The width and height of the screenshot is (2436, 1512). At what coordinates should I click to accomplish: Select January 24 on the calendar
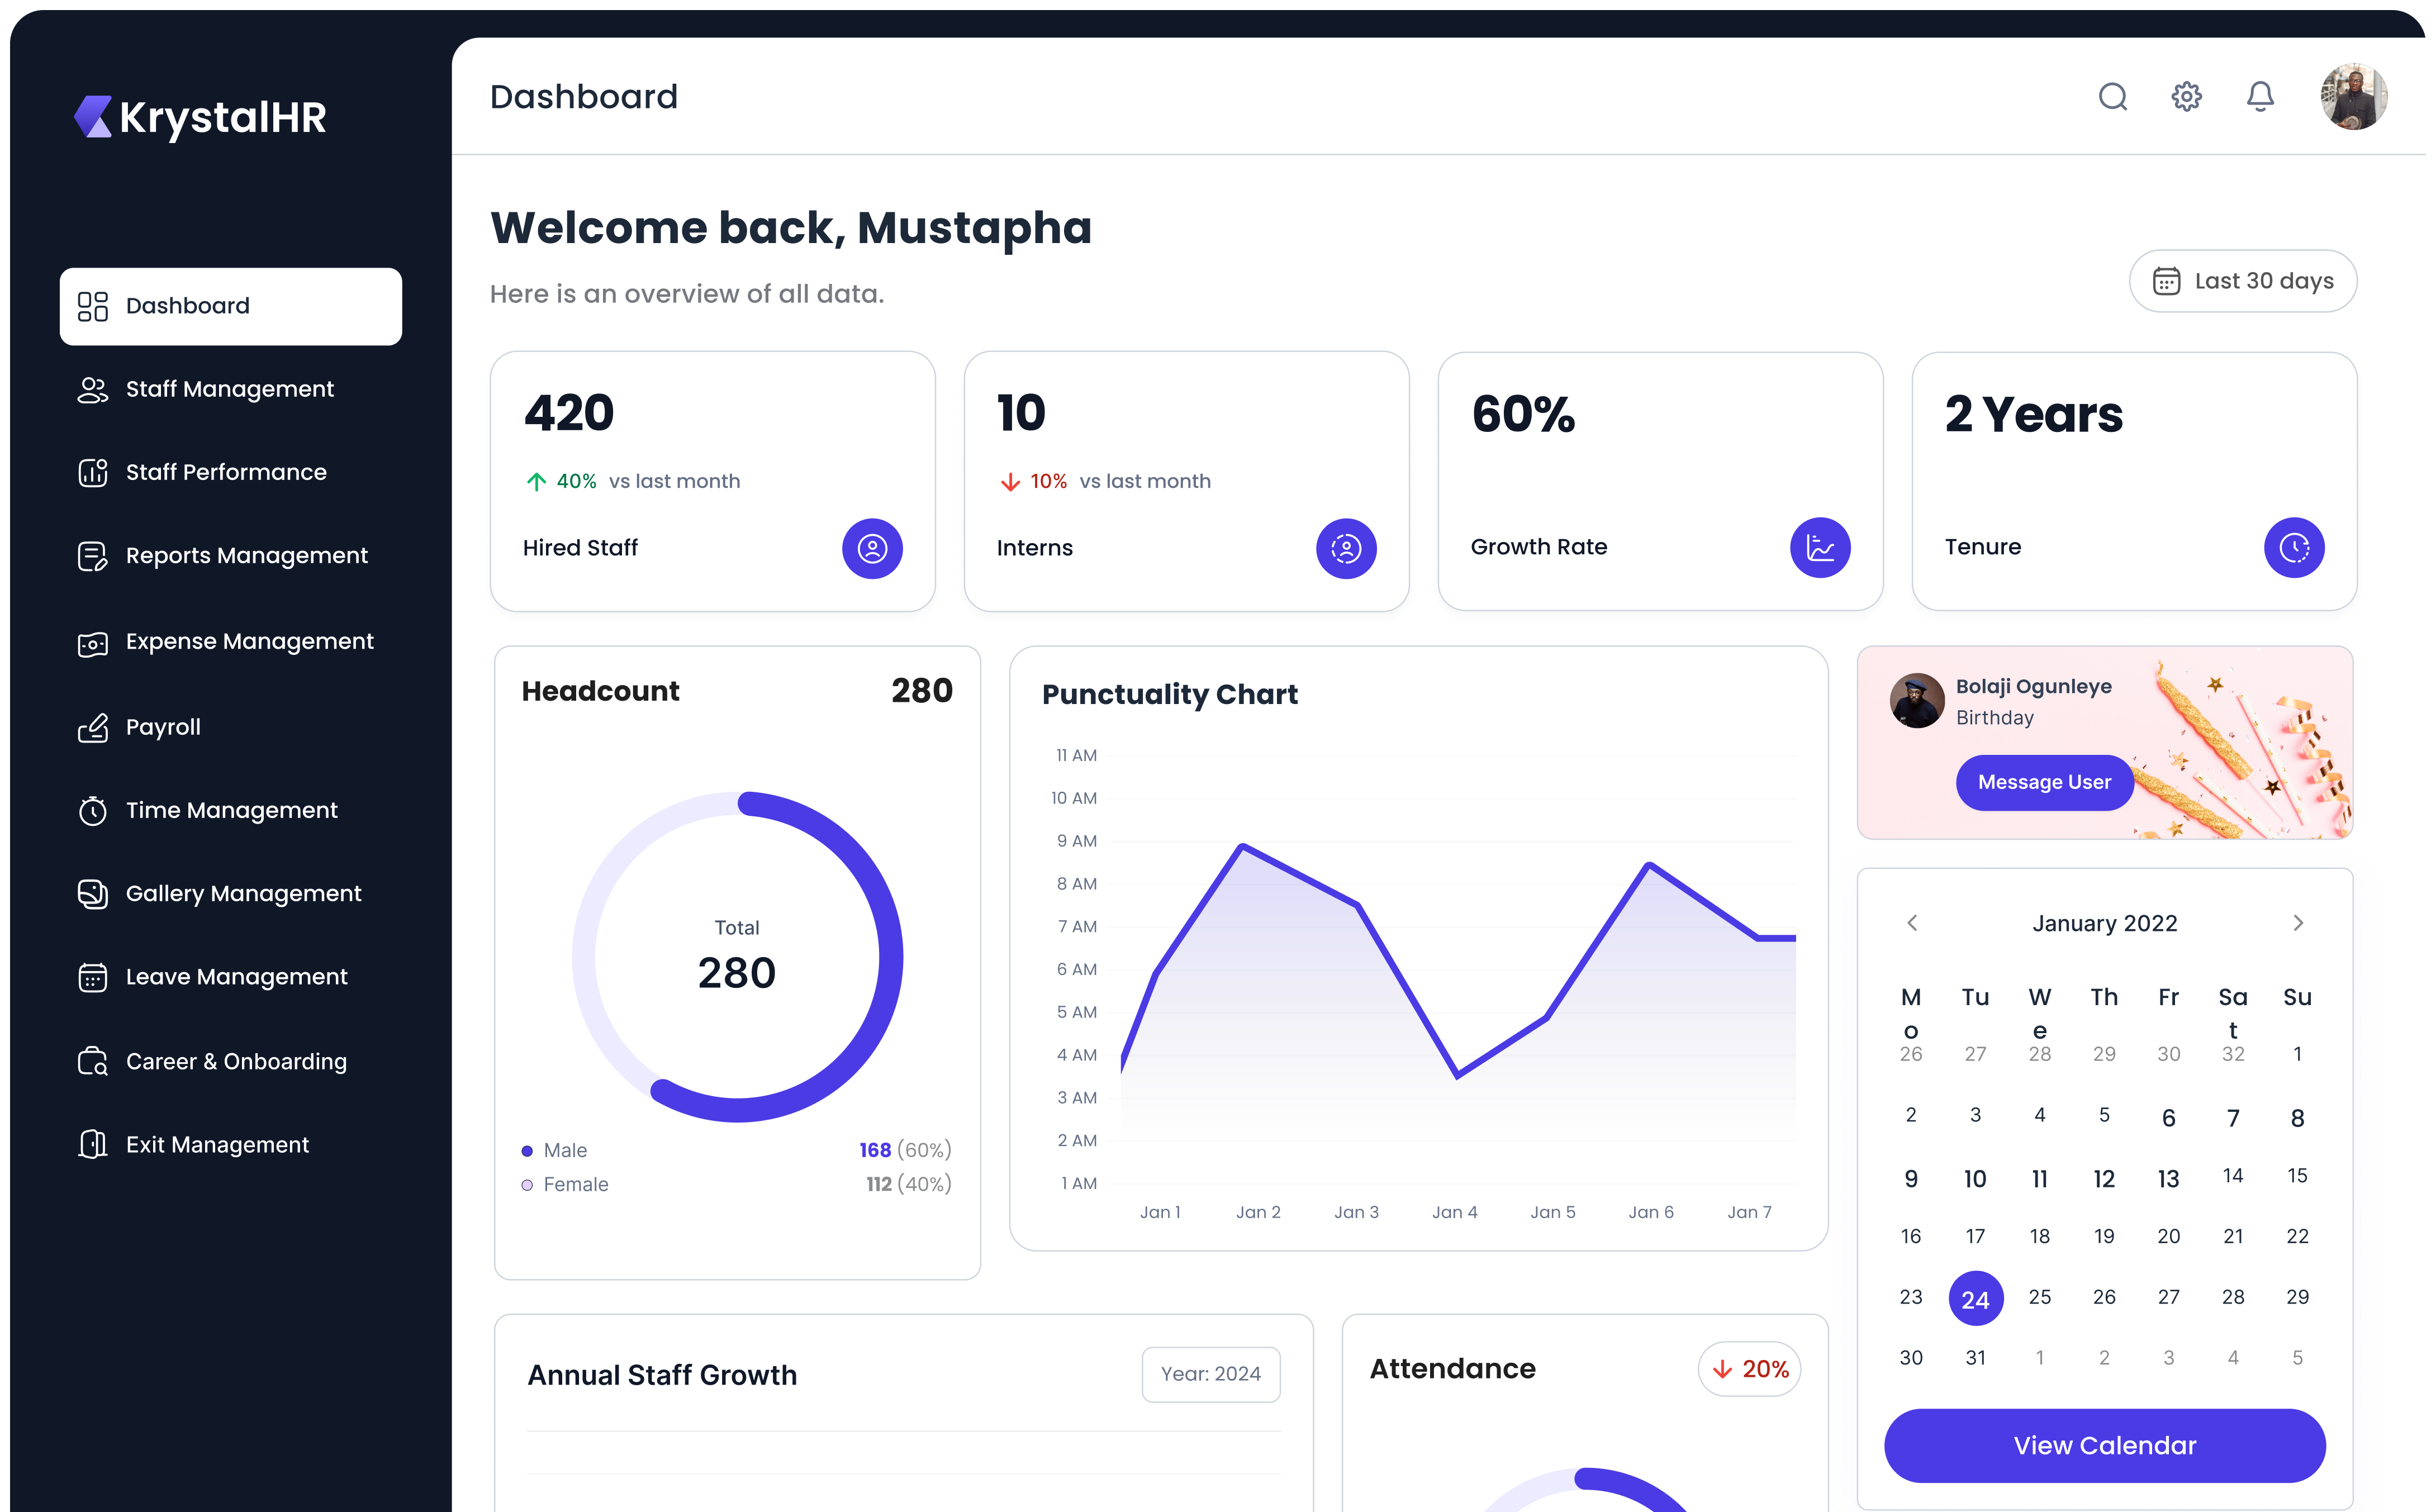point(1975,1299)
